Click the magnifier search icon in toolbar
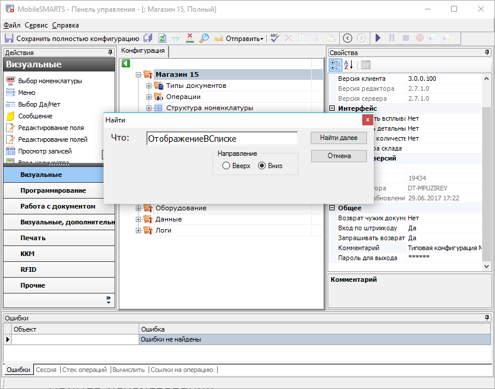The image size is (495, 389). [x=204, y=39]
